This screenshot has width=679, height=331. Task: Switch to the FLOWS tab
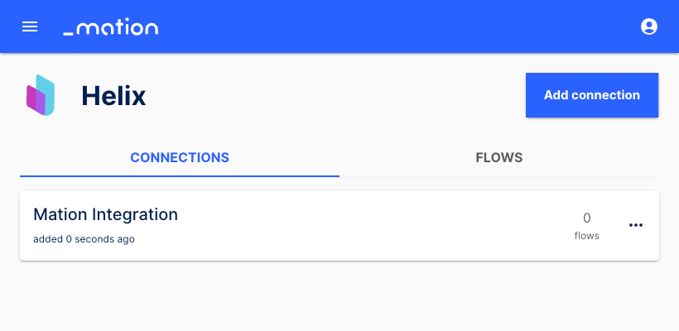pos(499,157)
